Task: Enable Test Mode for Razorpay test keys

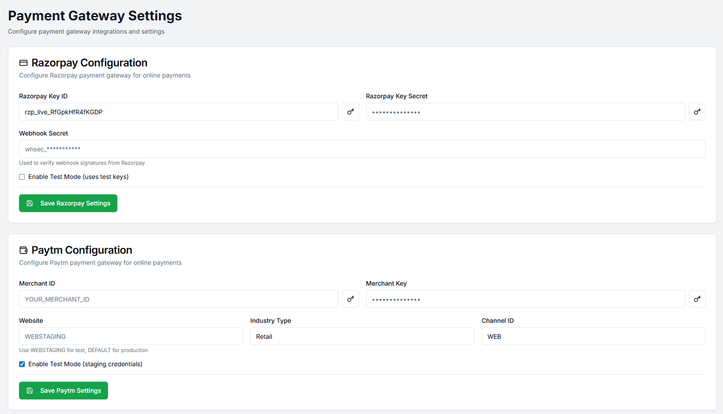Action: [x=22, y=177]
